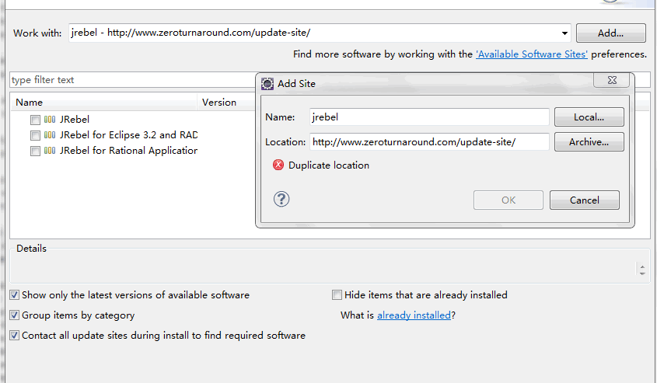
Task: Open the Available Software Sites link
Action: (532, 54)
